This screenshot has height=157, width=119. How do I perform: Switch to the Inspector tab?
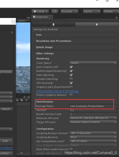(x=42, y=17)
